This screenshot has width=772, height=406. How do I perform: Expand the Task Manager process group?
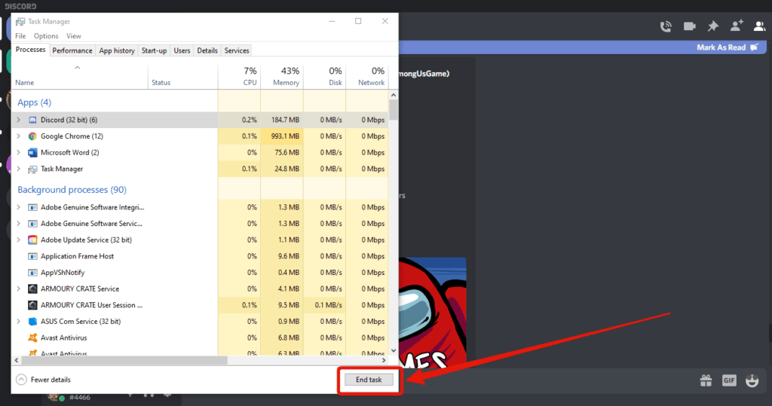click(19, 169)
